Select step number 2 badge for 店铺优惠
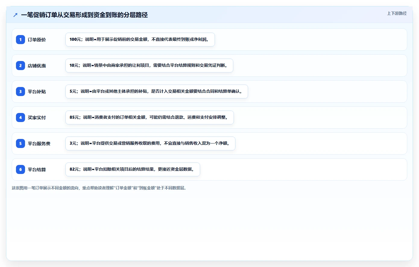 (20, 66)
